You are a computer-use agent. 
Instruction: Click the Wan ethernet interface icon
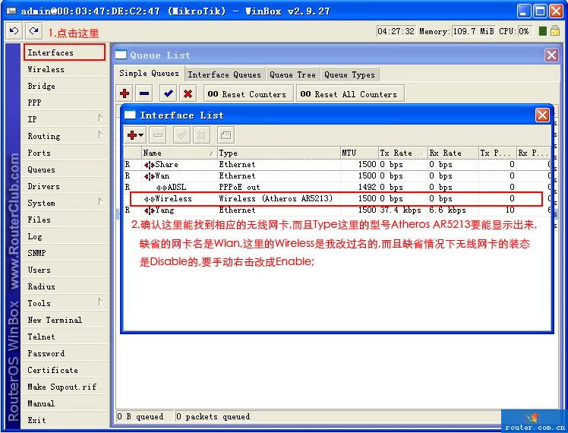tap(150, 176)
